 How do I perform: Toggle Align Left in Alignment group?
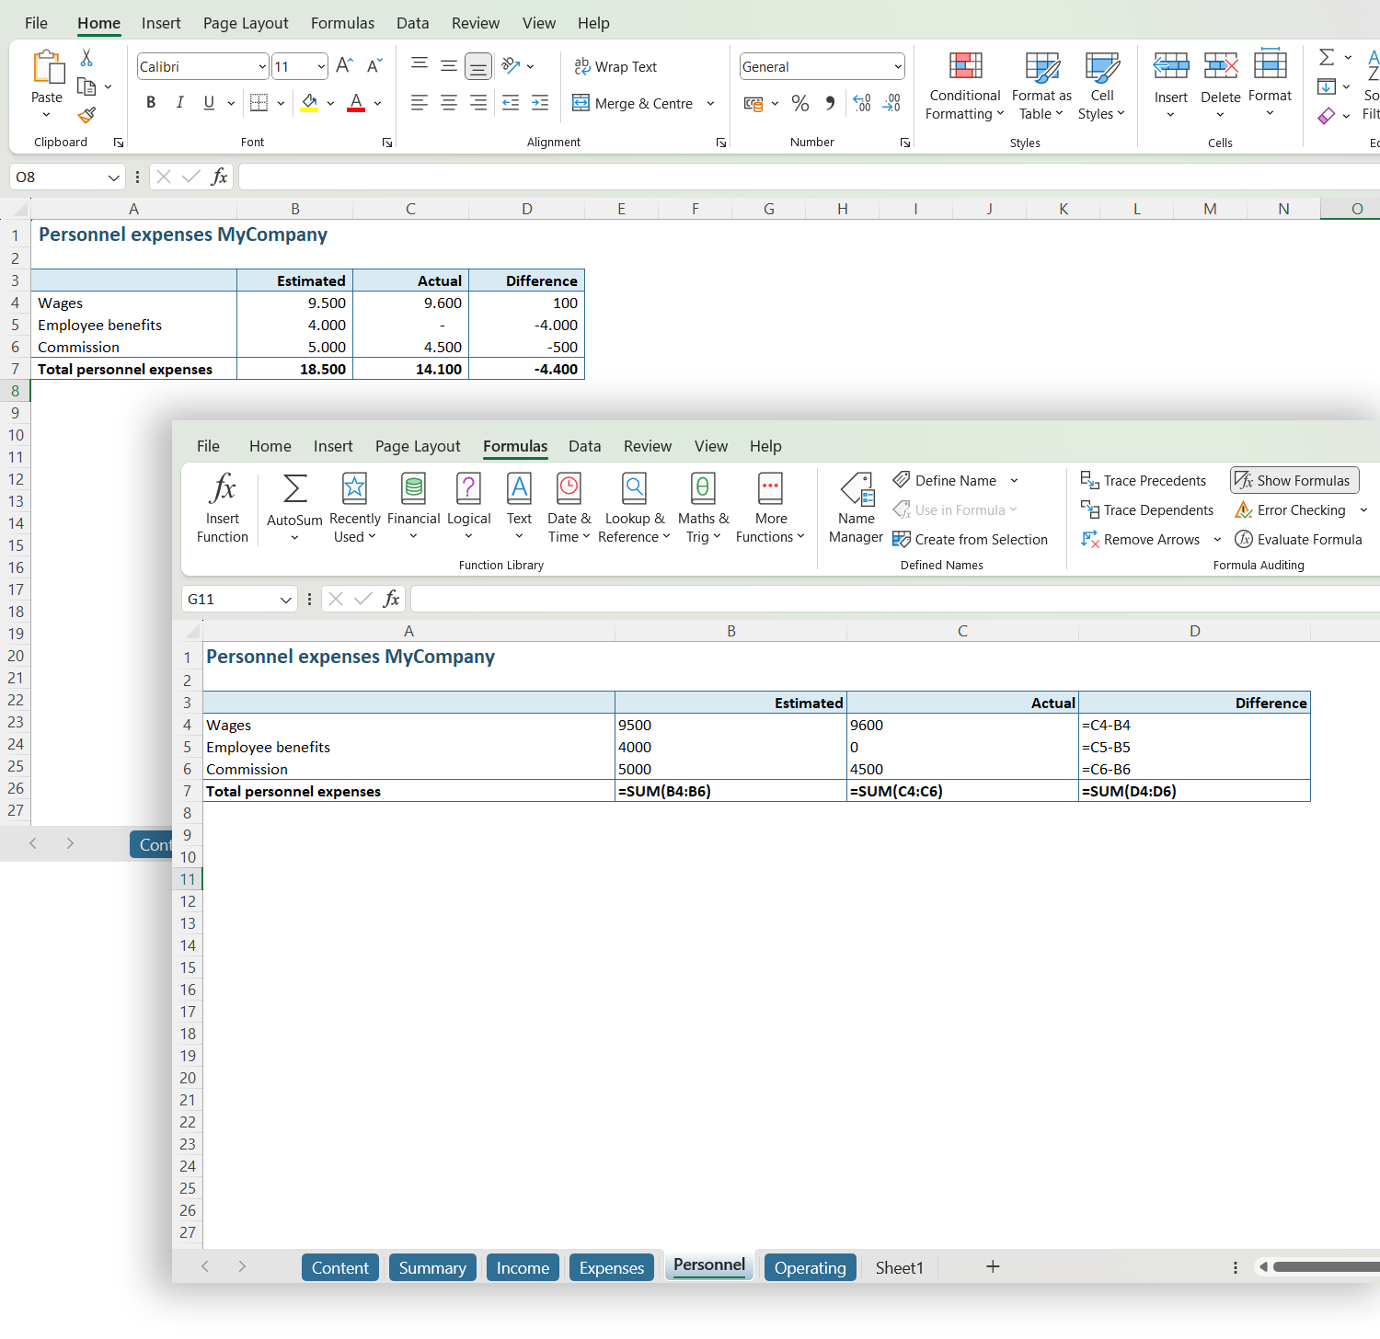pyautogui.click(x=420, y=103)
